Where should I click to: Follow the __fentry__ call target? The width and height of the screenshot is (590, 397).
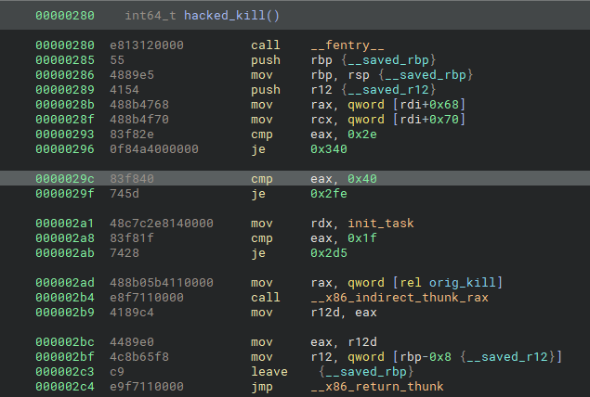(x=347, y=45)
